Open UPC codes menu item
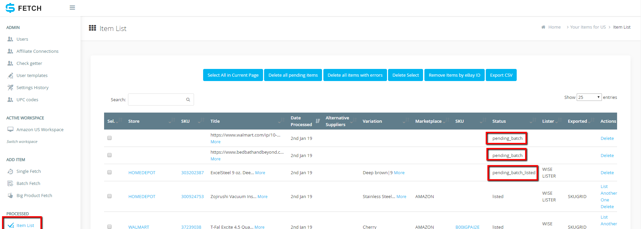This screenshot has width=641, height=229. pos(27,100)
